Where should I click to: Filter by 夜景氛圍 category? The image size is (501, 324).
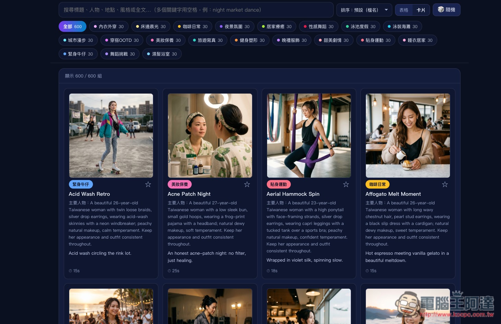pos(235,27)
